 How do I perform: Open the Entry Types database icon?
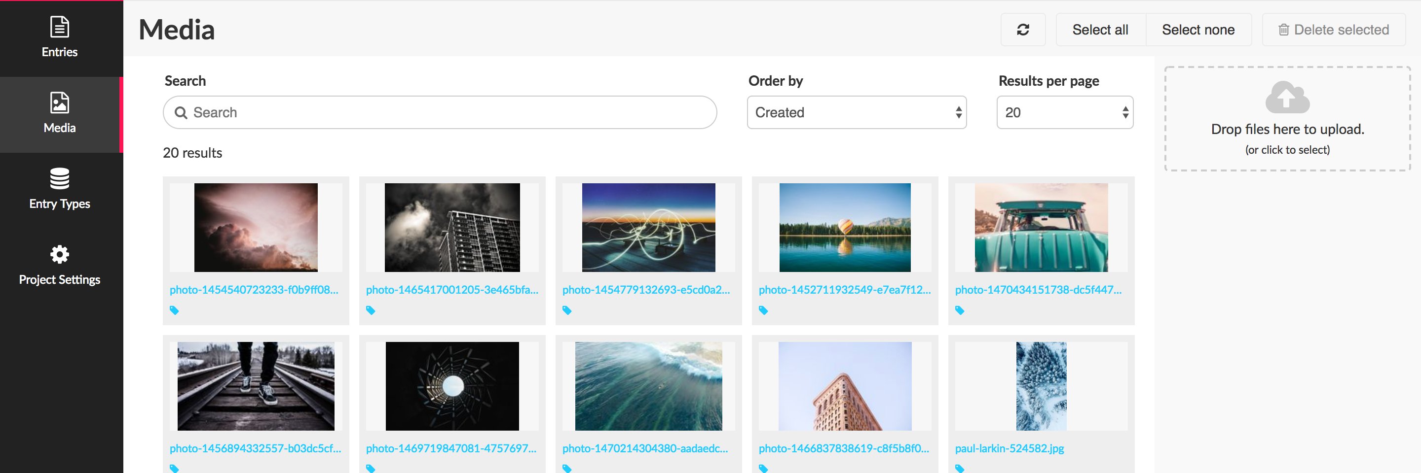pos(60,178)
